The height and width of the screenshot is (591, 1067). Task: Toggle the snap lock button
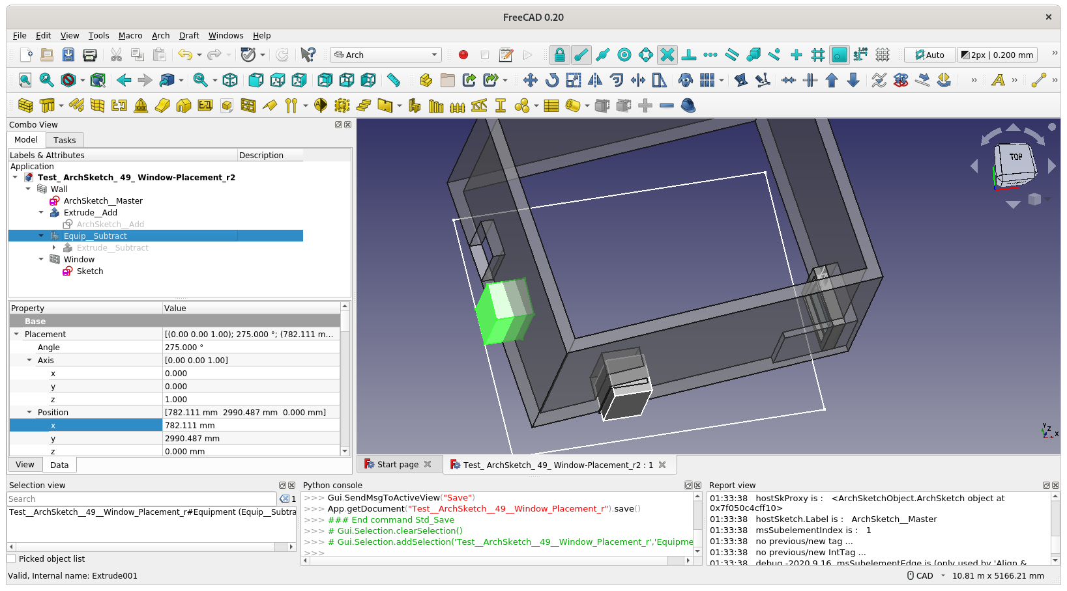(x=559, y=55)
